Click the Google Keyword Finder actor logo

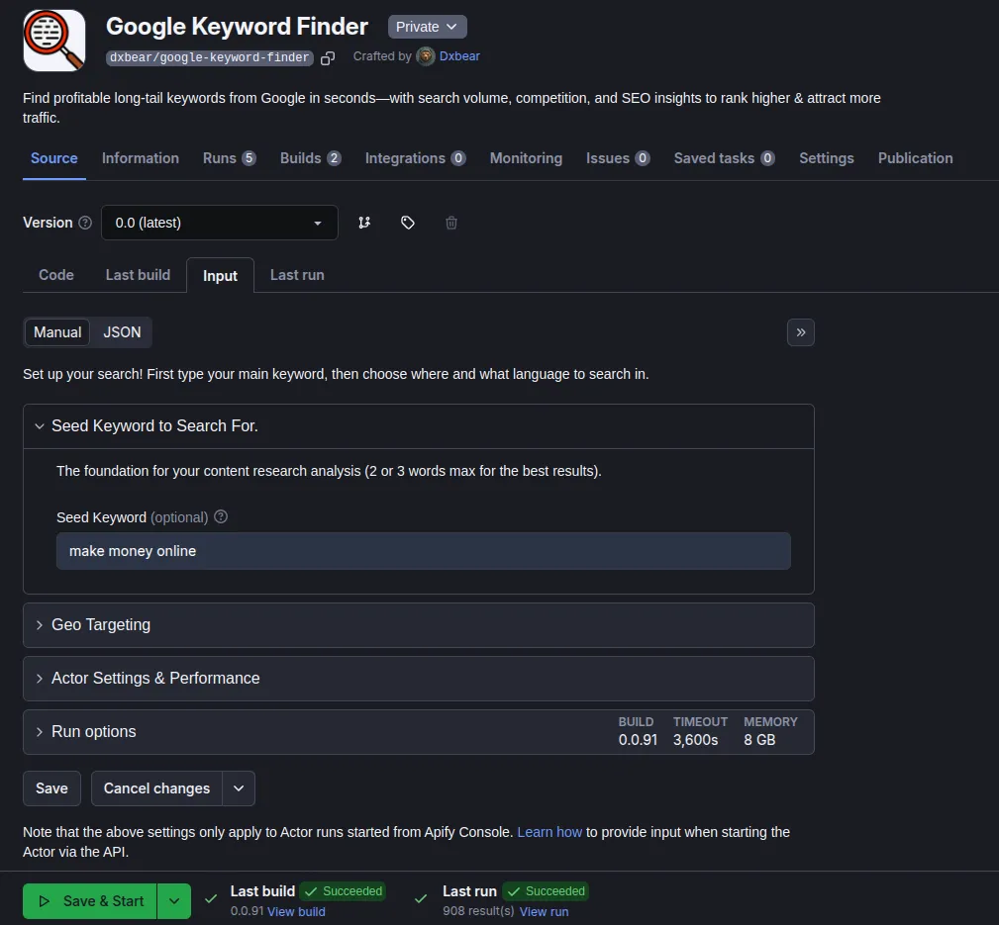54,41
